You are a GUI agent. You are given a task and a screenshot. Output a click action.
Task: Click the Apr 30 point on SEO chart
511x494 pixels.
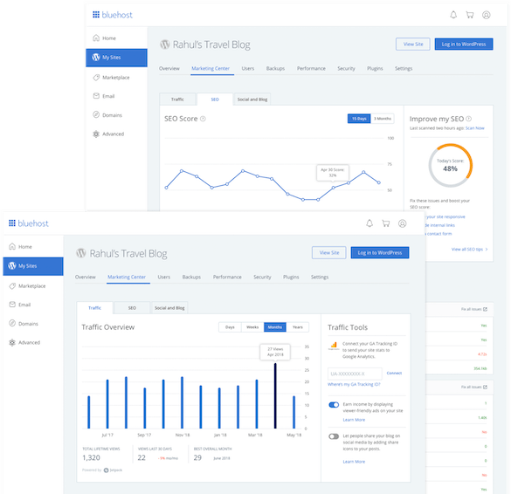333,188
